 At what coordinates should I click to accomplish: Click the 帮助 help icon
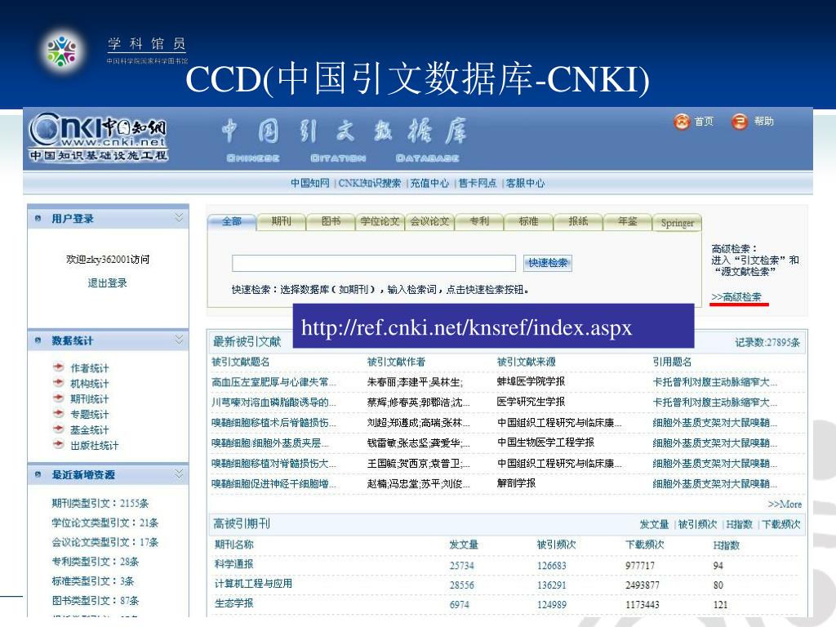740,122
